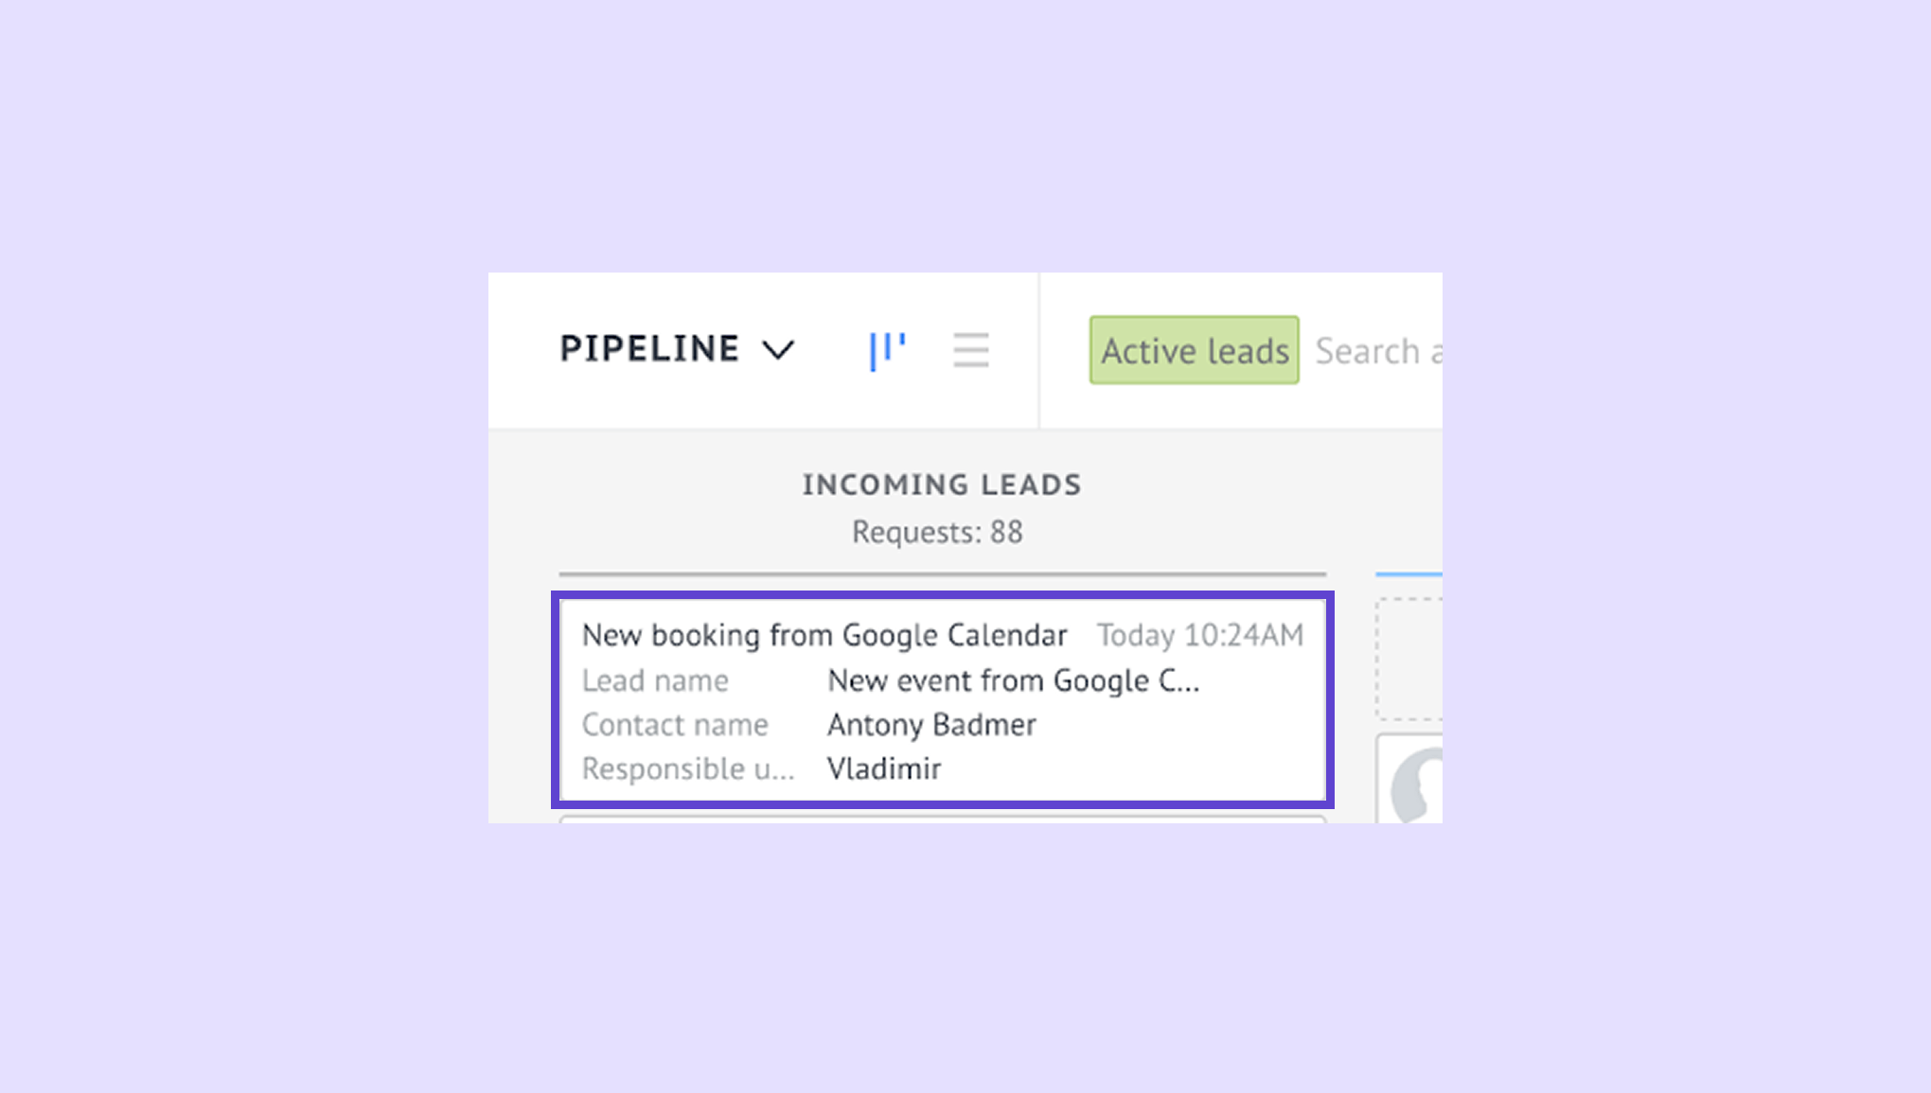This screenshot has width=1931, height=1093.
Task: Click the Responsible u... field label
Action: pyautogui.click(x=688, y=768)
